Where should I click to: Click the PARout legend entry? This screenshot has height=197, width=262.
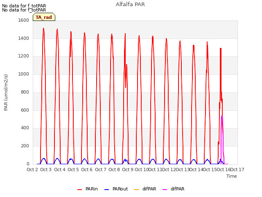(116, 189)
